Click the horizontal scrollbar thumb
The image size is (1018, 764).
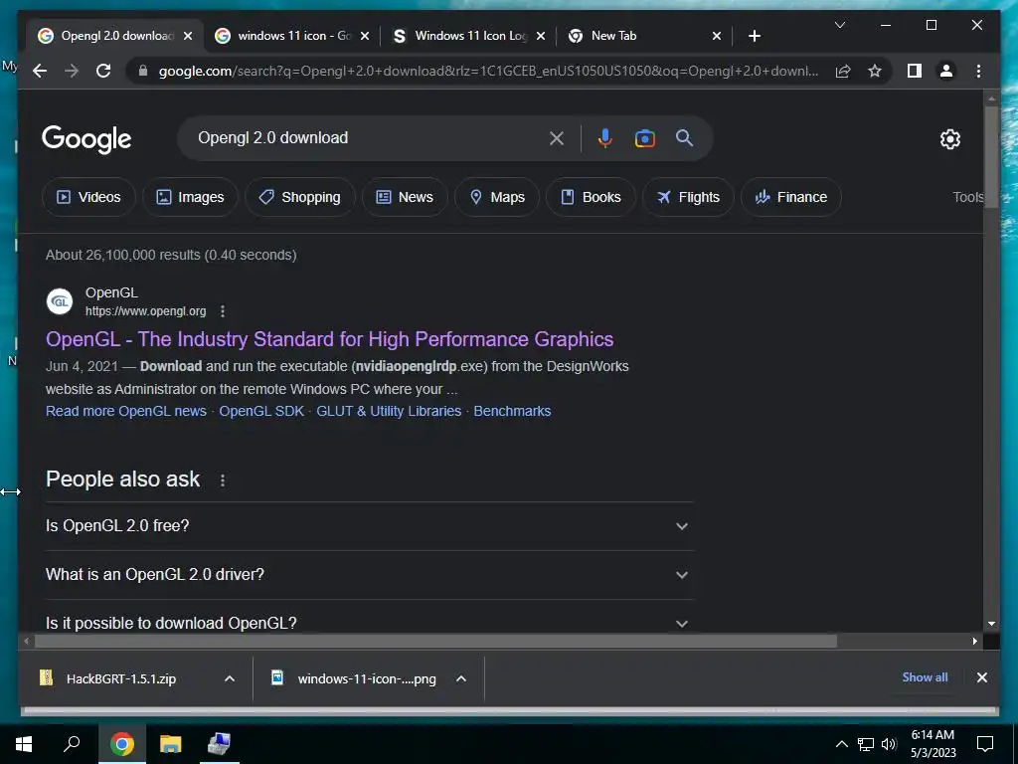coord(435,642)
